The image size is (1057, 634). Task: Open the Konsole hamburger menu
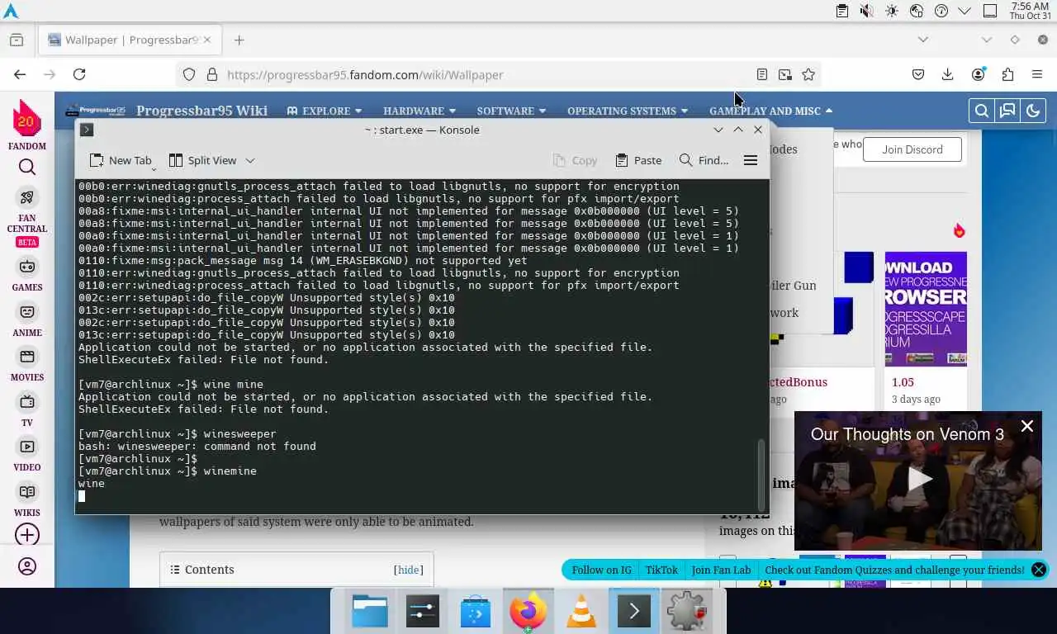pos(751,160)
